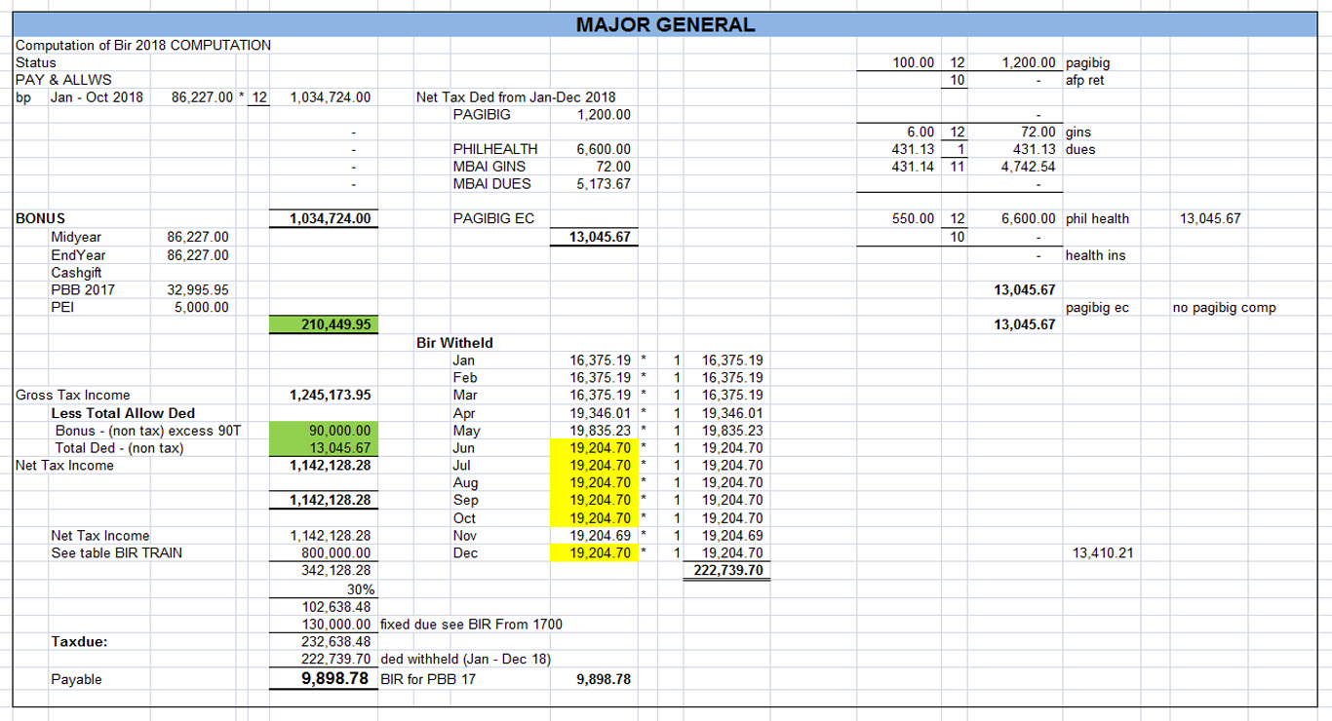
Task: Click the 5,173.67 MBAI dues amount
Action: 604,184
